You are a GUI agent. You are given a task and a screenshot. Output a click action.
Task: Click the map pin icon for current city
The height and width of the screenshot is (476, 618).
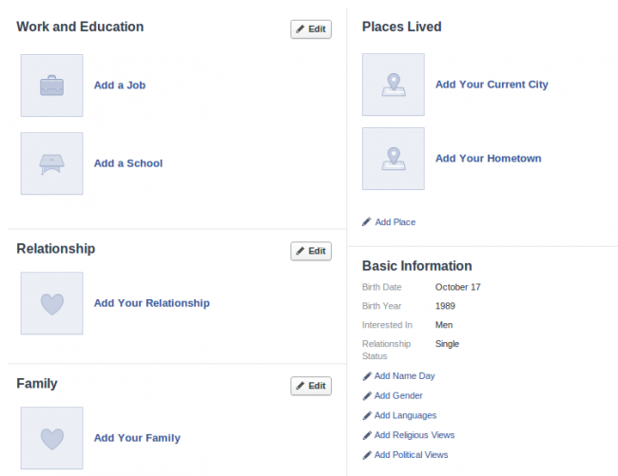394,85
